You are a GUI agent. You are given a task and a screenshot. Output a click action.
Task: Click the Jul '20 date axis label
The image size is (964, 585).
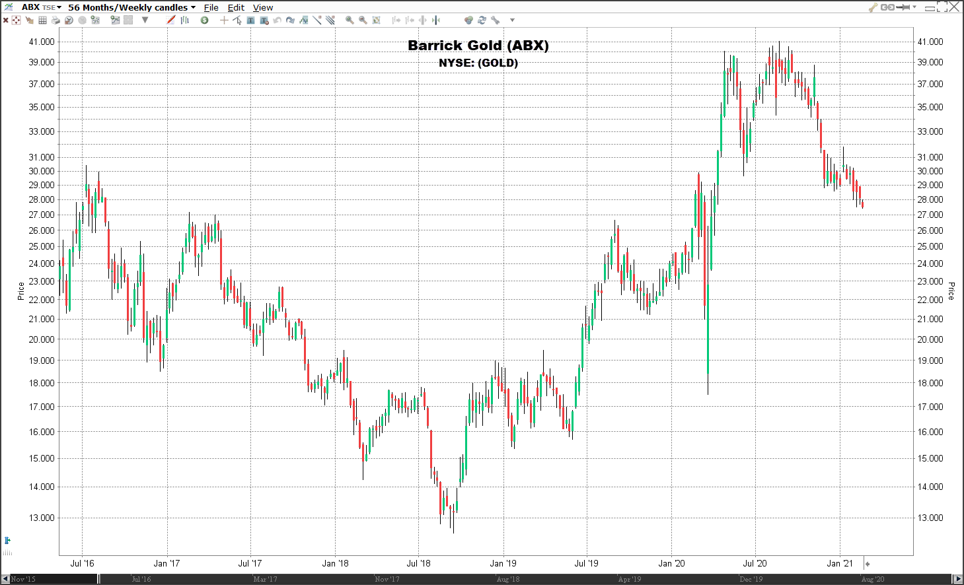coord(755,563)
